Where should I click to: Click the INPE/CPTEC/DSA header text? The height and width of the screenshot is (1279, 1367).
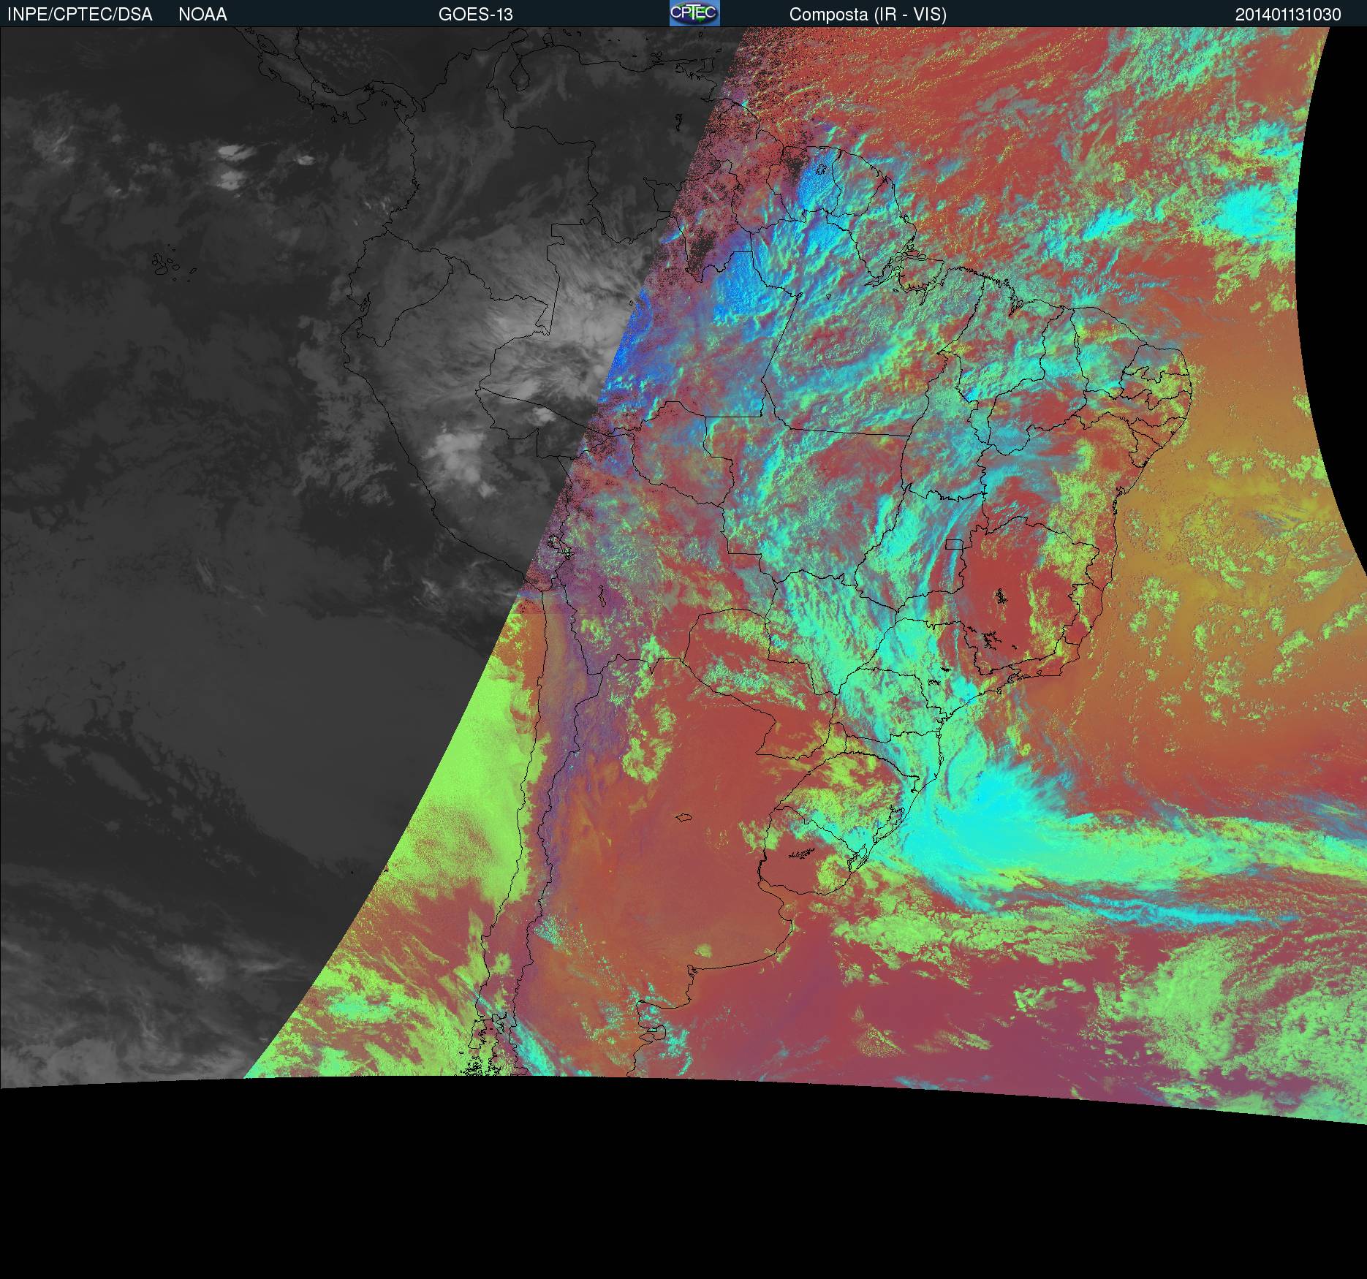pyautogui.click(x=80, y=15)
